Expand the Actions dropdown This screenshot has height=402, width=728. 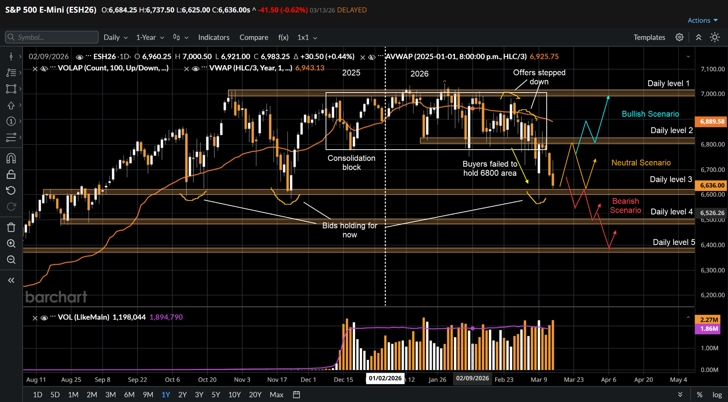702,20
